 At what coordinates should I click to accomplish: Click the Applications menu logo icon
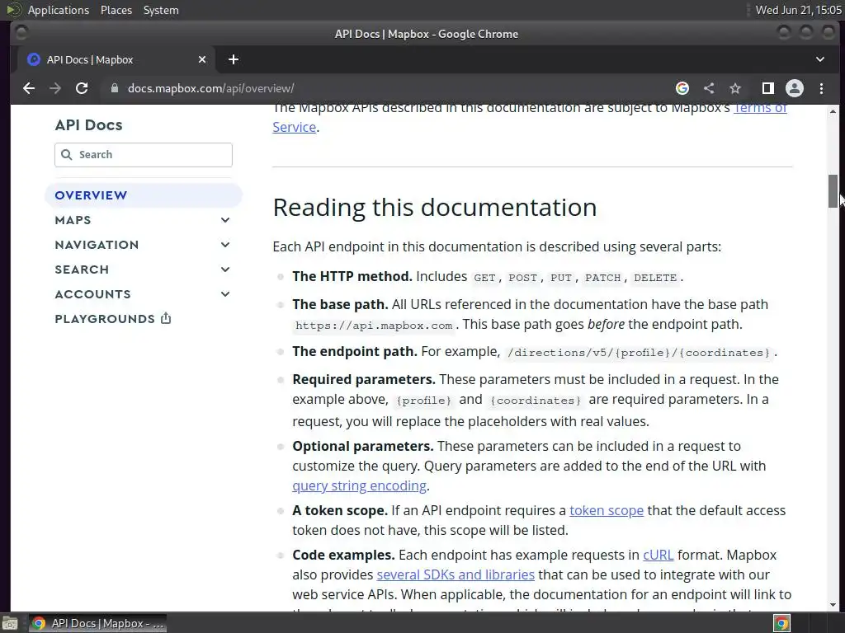coord(14,10)
